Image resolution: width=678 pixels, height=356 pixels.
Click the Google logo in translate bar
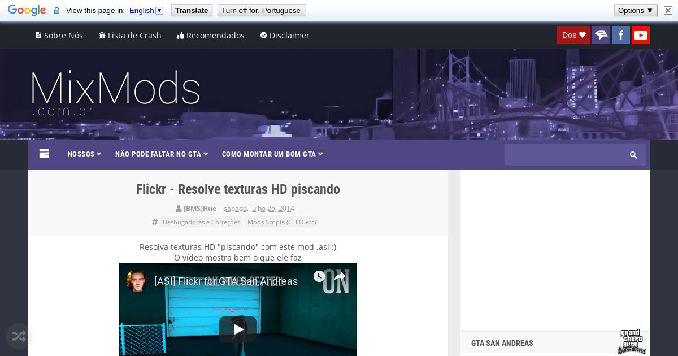[27, 10]
